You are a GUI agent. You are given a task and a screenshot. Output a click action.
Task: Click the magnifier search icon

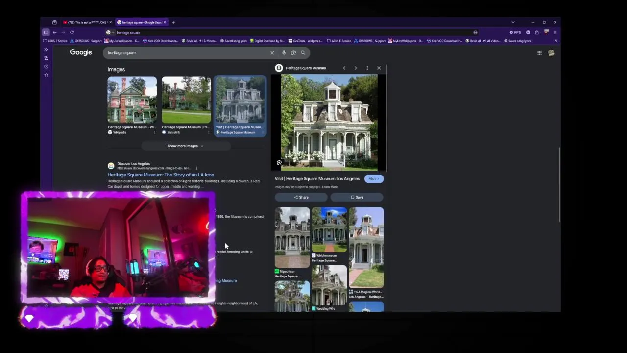[303, 53]
